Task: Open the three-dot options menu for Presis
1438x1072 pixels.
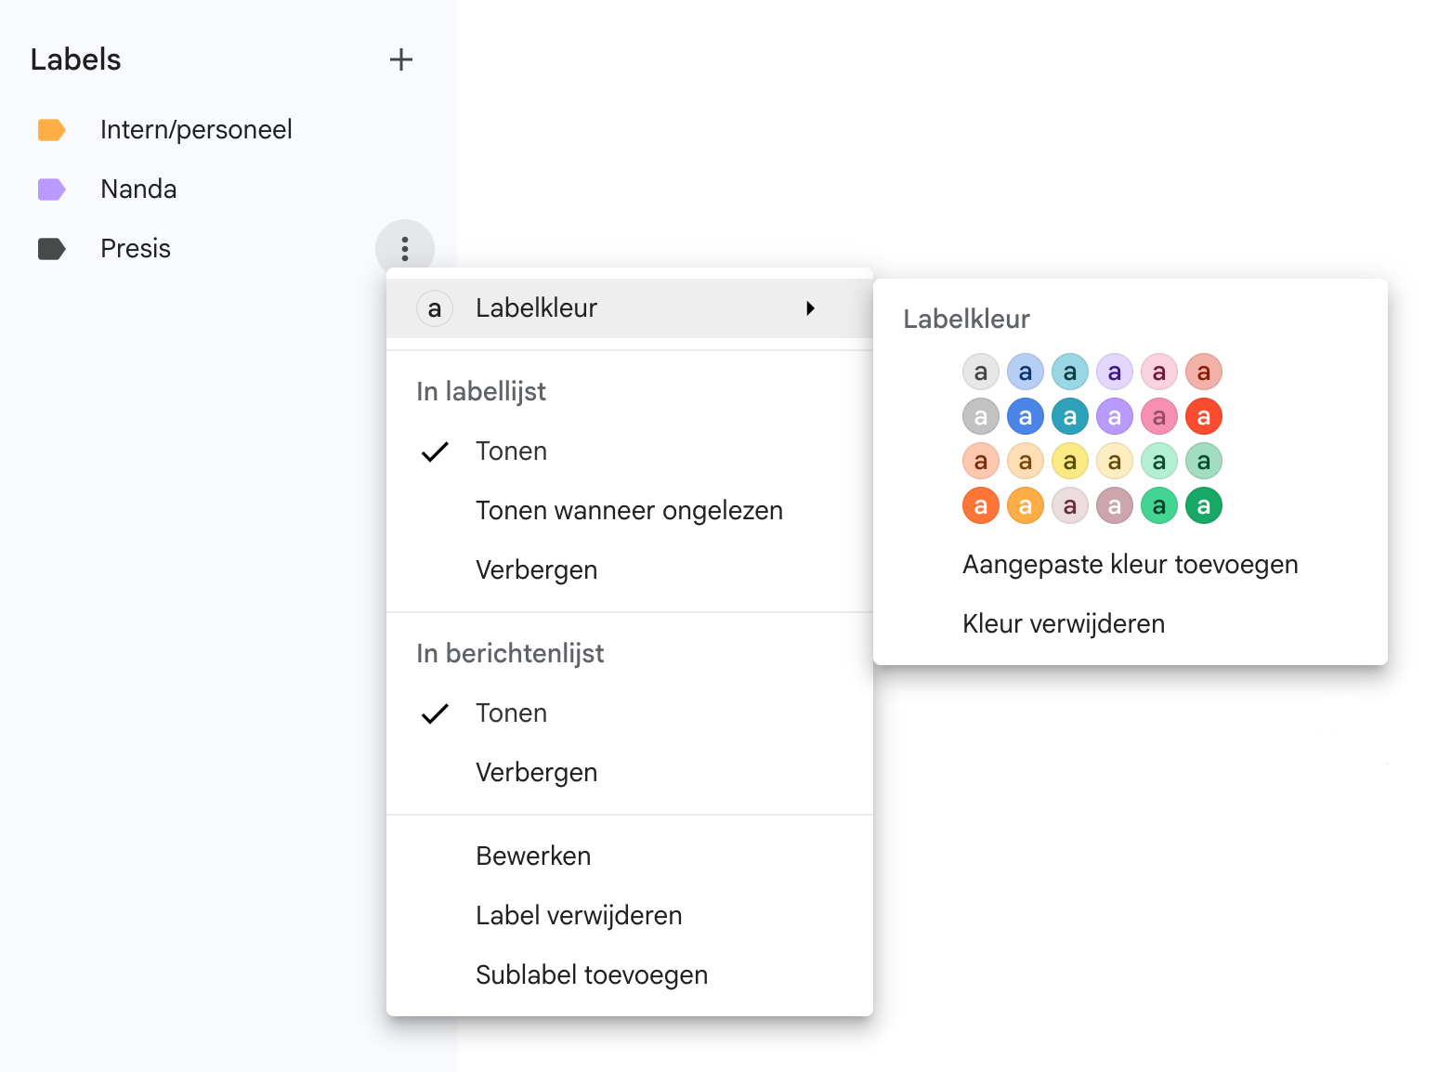Action: click(x=404, y=248)
